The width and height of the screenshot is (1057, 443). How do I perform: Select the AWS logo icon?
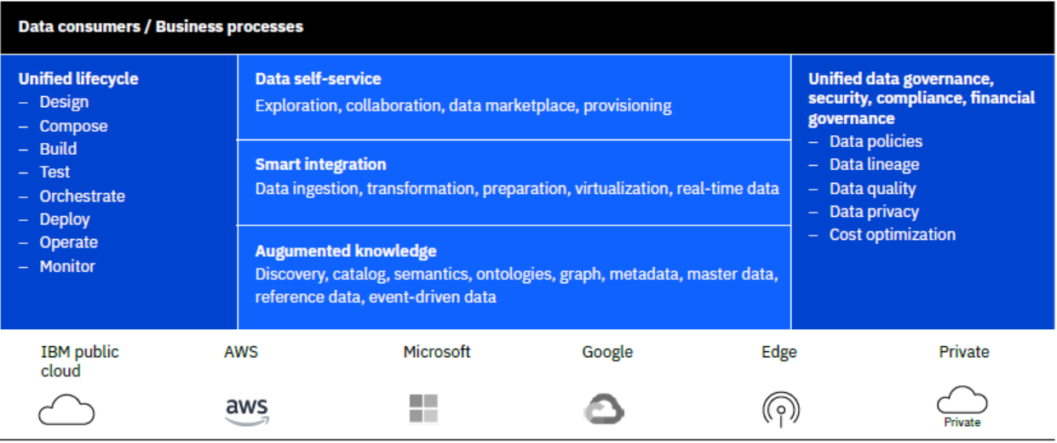[x=247, y=412]
